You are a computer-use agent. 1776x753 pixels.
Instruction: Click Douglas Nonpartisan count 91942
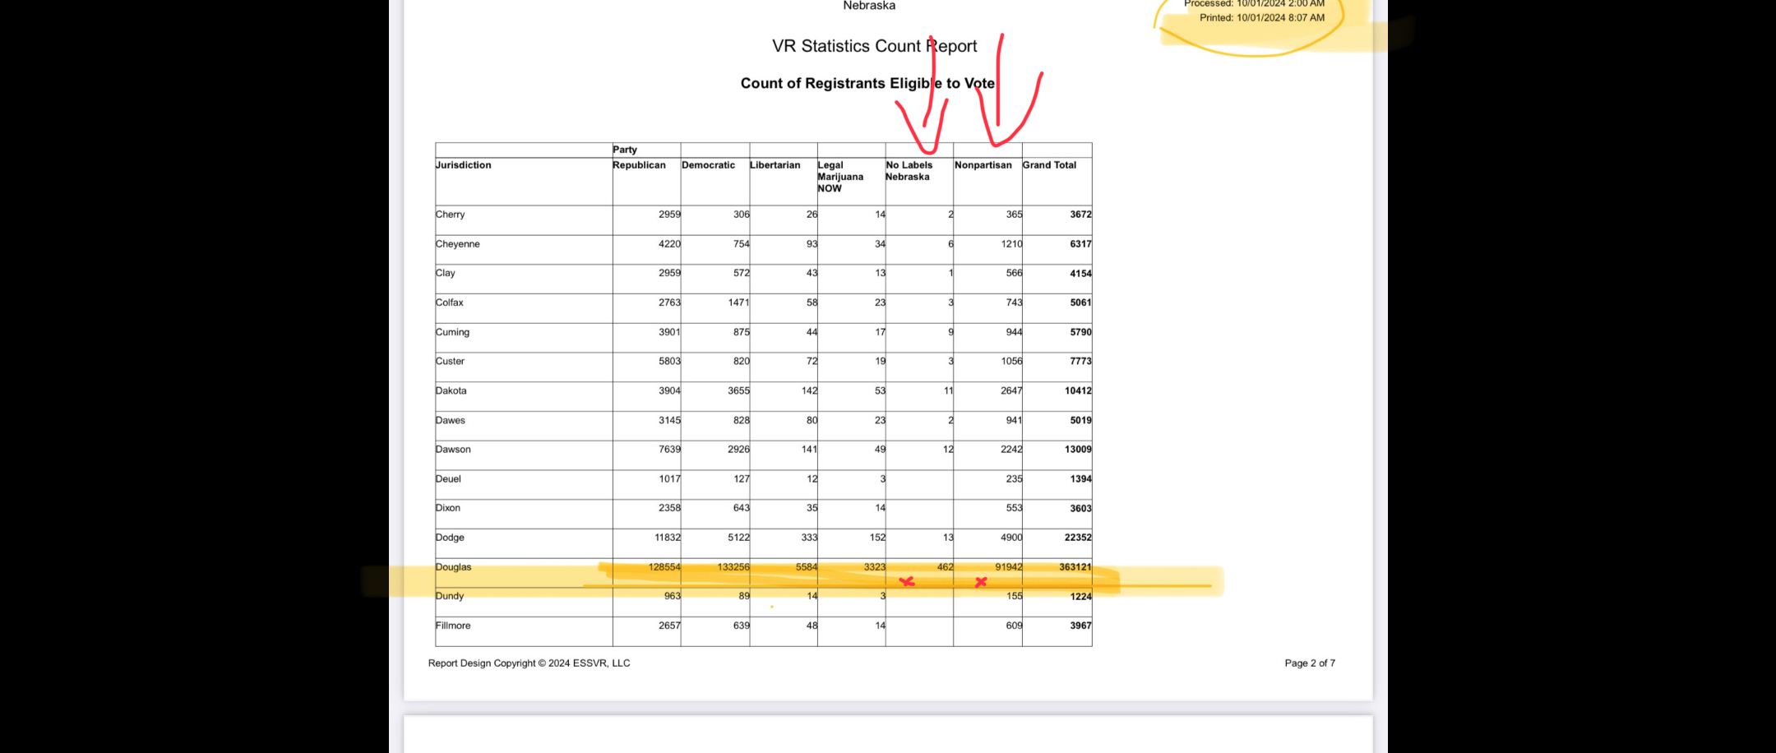click(1009, 567)
